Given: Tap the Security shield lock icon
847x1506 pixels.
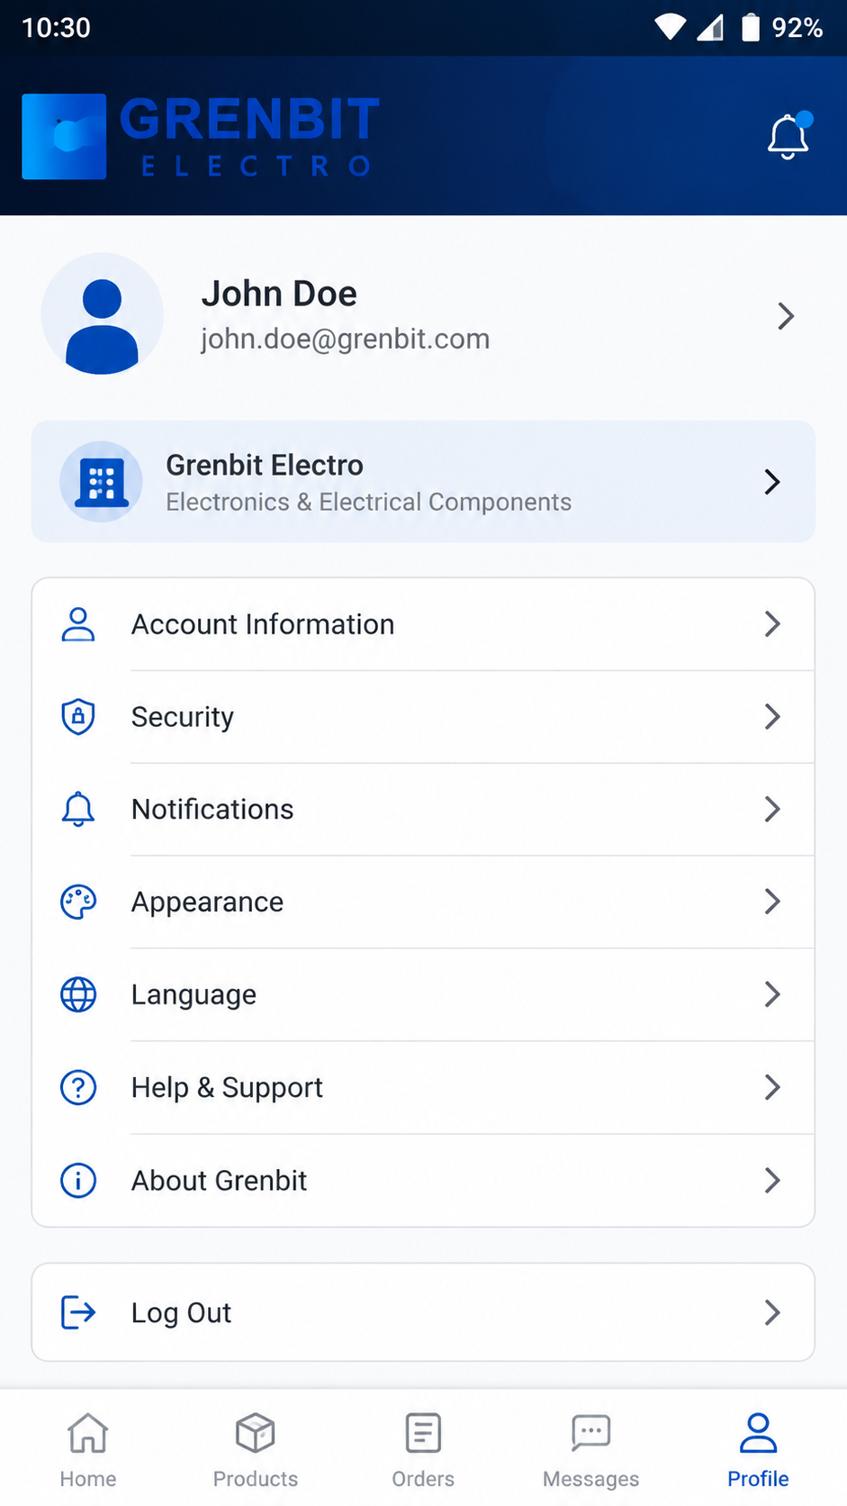Looking at the screenshot, I should 78,717.
